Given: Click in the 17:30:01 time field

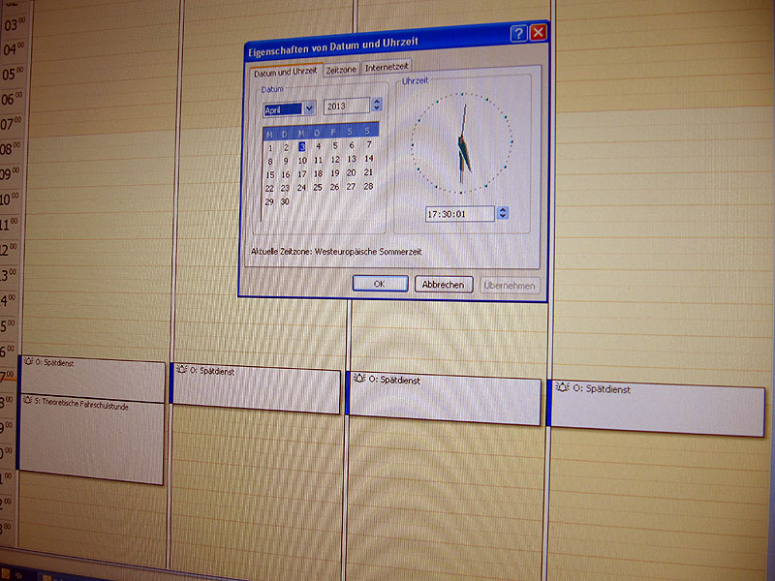Looking at the screenshot, I should pos(459,214).
